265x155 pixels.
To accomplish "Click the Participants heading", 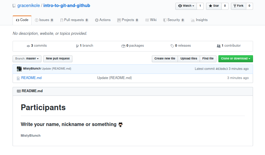I will [x=43, y=107].
